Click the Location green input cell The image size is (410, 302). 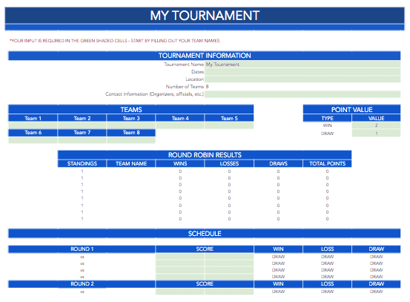(302, 79)
